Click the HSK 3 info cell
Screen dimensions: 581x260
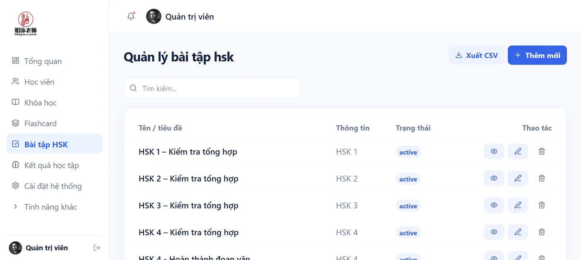pyautogui.click(x=347, y=206)
